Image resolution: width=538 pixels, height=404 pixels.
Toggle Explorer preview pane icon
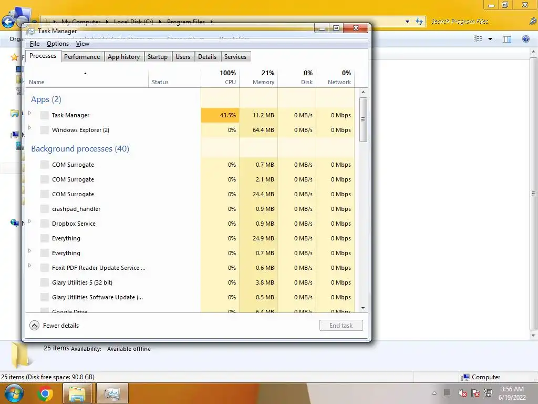click(507, 39)
